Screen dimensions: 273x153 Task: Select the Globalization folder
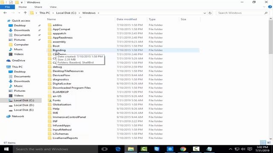62,105
